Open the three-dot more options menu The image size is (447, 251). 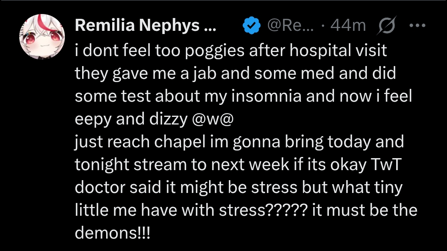click(x=417, y=26)
